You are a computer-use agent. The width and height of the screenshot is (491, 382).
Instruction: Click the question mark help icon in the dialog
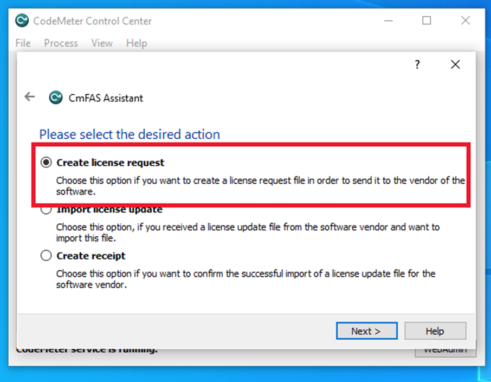pyautogui.click(x=417, y=64)
